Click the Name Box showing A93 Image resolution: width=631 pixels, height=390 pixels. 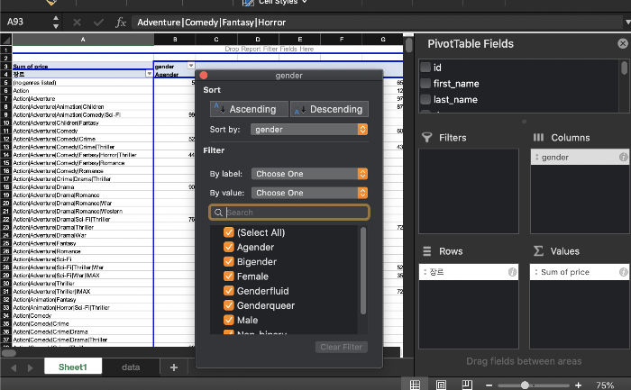click(26, 23)
